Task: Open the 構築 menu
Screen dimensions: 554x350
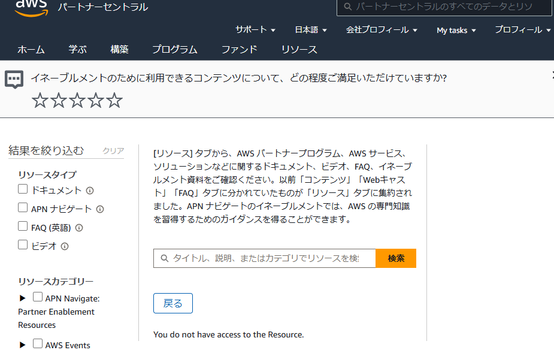Action: (119, 50)
